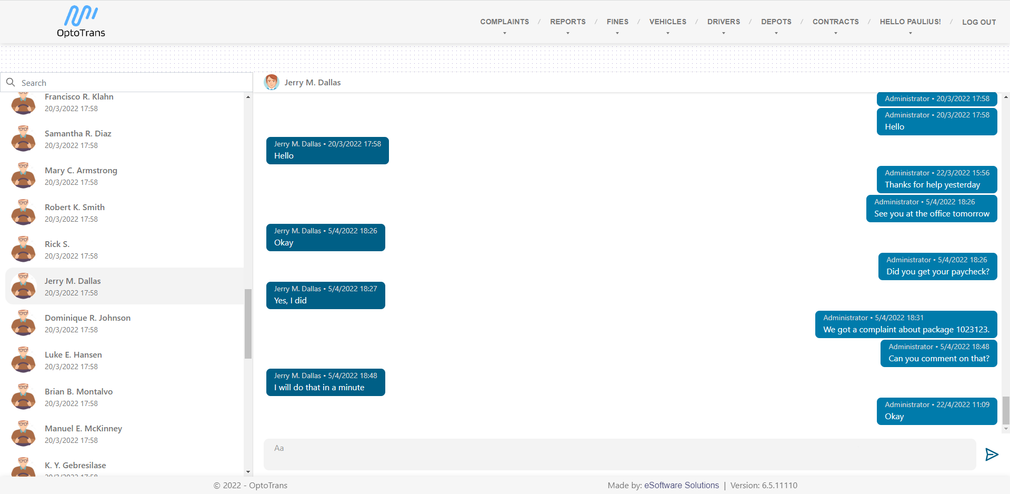Open the Reports menu
Screen dimensions: 1010x494
567,22
